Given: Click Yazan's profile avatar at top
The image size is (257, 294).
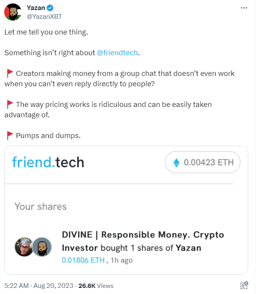Looking at the screenshot, I should pos(13,12).
